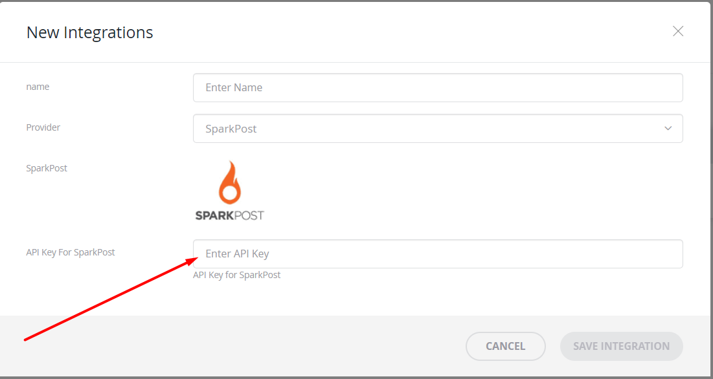Click the orange SparkPost flame icon

230,182
